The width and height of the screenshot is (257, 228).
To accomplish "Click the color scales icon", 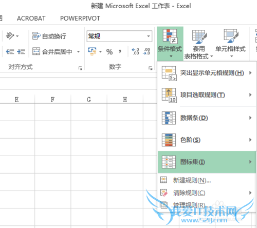I will click(x=169, y=140).
